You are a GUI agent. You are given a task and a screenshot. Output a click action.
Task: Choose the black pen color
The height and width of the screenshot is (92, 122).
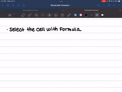86,15
